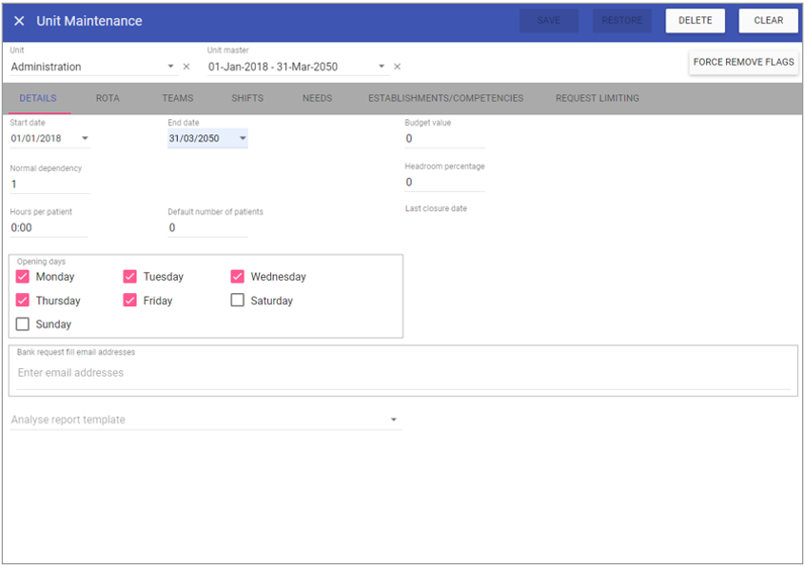Uncheck the Monday opening day checkbox

point(23,277)
